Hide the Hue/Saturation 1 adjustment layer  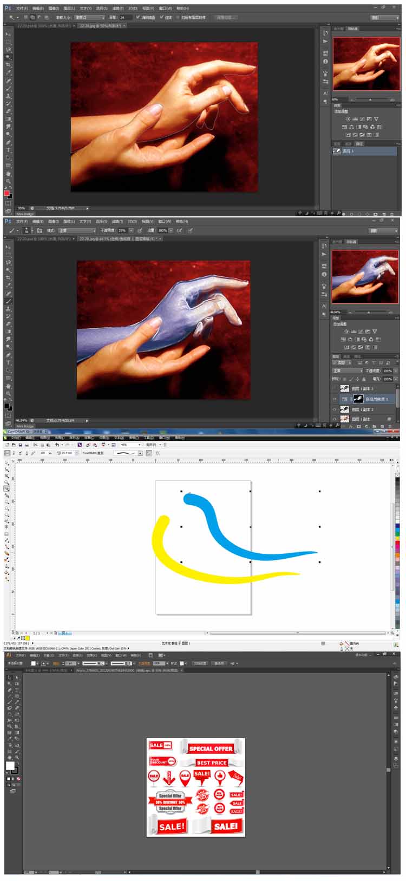334,399
